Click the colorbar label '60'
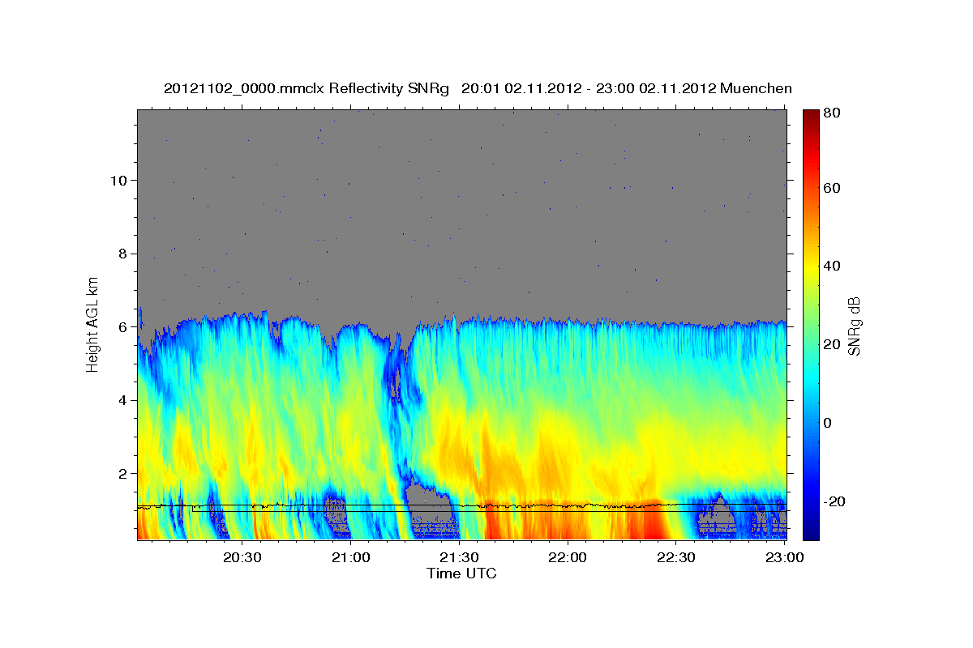 click(x=832, y=188)
